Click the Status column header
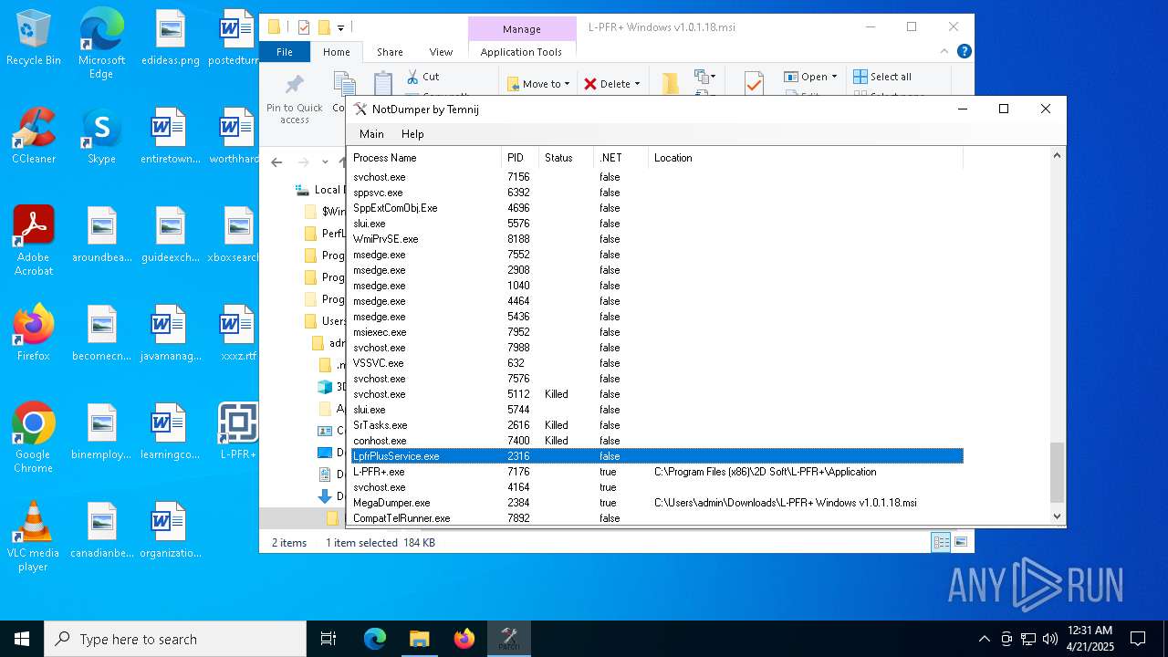Image resolution: width=1168 pixels, height=657 pixels. (566, 158)
